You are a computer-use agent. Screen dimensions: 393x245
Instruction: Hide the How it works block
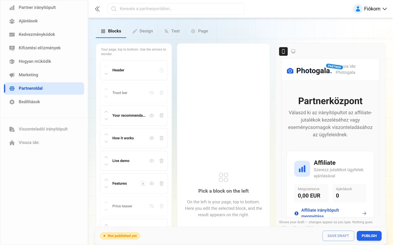(x=152, y=138)
